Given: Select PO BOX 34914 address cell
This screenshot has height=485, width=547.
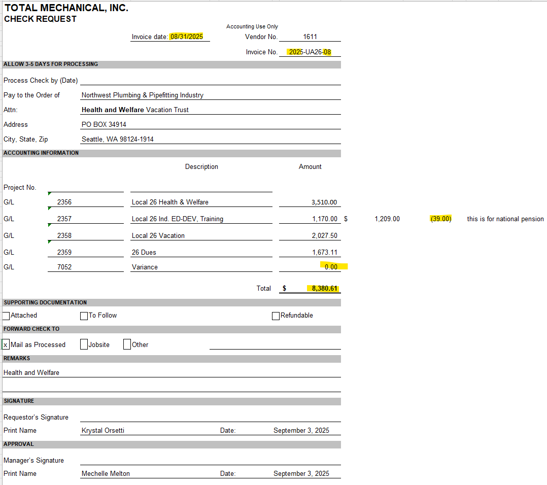Looking at the screenshot, I should pyautogui.click(x=211, y=124).
